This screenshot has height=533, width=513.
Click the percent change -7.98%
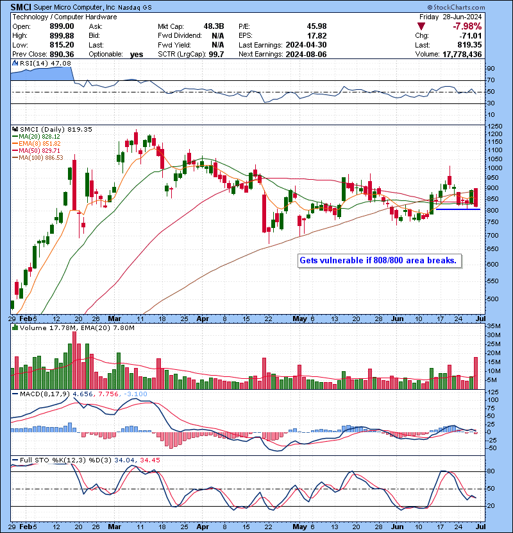pos(467,26)
